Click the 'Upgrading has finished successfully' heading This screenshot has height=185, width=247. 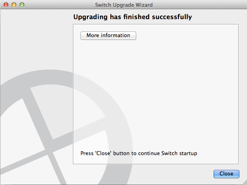tap(133, 17)
